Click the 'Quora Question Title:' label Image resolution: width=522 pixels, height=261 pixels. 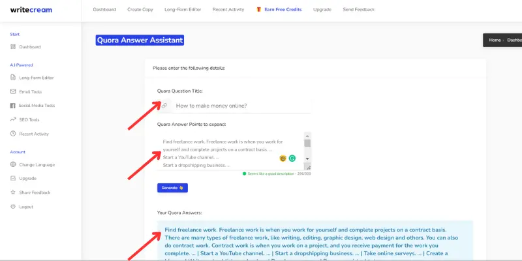[x=180, y=91]
